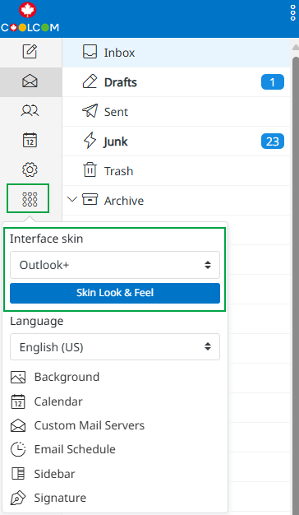This screenshot has width=299, height=515.
Task: Open the calendar icon in sidebar
Action: tap(30, 140)
